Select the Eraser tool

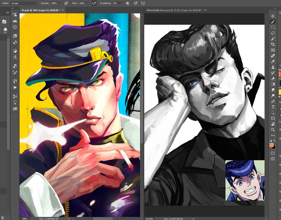pyautogui.click(x=273, y=78)
